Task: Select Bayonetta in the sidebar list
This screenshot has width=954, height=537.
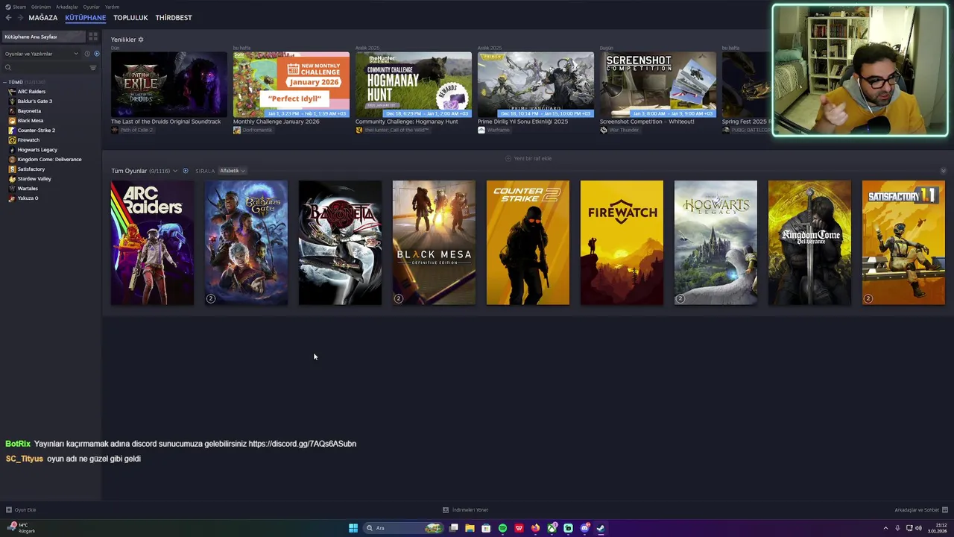Action: coord(29,111)
